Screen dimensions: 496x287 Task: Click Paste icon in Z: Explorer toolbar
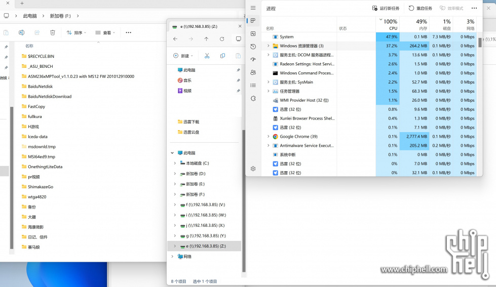238,56
